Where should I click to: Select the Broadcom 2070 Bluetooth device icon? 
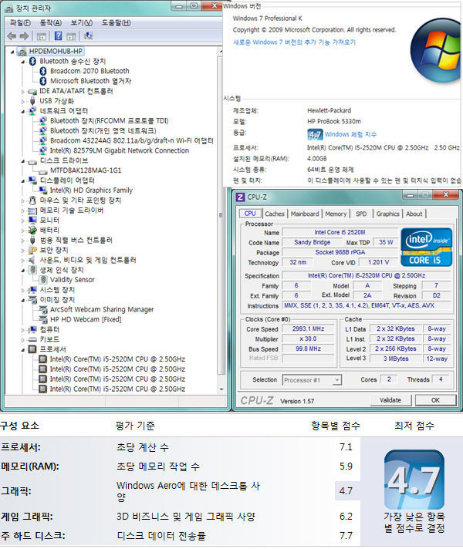click(x=43, y=71)
